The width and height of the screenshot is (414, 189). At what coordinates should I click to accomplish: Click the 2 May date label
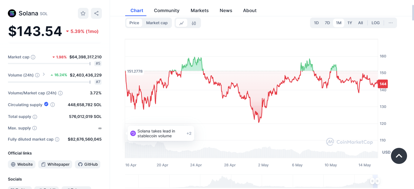(x=263, y=165)
